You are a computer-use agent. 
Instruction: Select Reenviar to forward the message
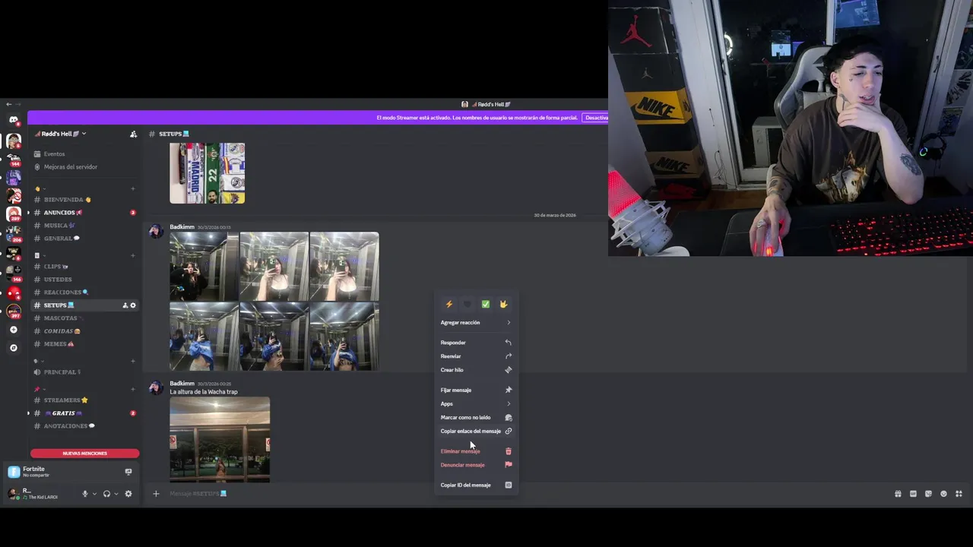pos(476,356)
